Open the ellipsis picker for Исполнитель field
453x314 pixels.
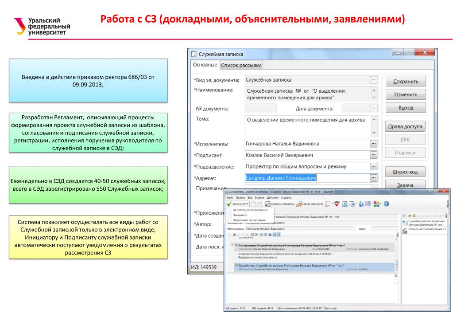point(374,144)
